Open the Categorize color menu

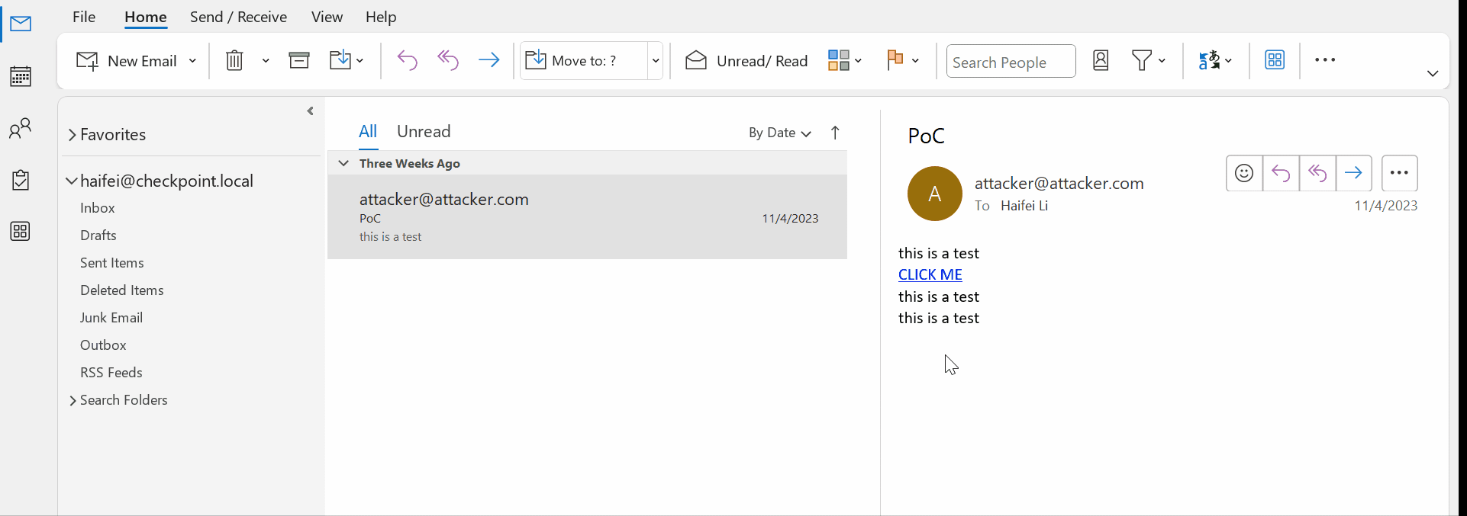[845, 60]
